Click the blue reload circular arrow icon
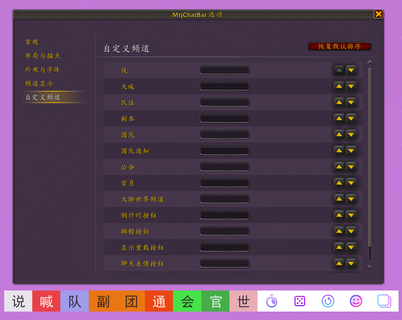This screenshot has width=402, height=320. (x=328, y=301)
